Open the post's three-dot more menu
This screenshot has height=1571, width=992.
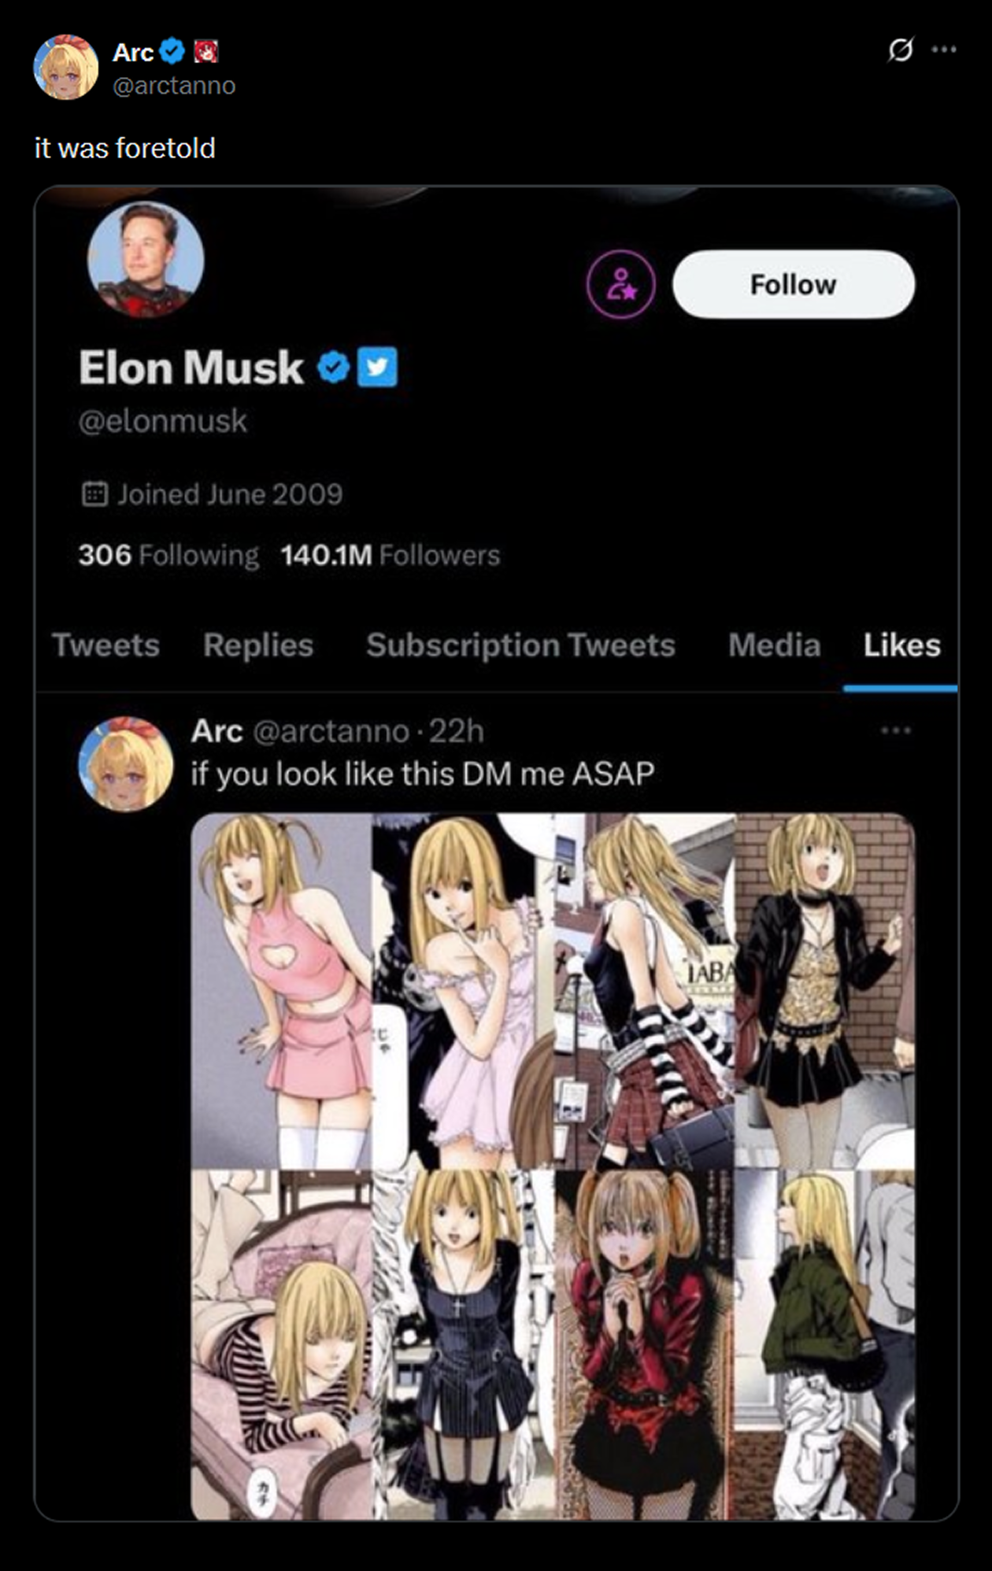[943, 50]
